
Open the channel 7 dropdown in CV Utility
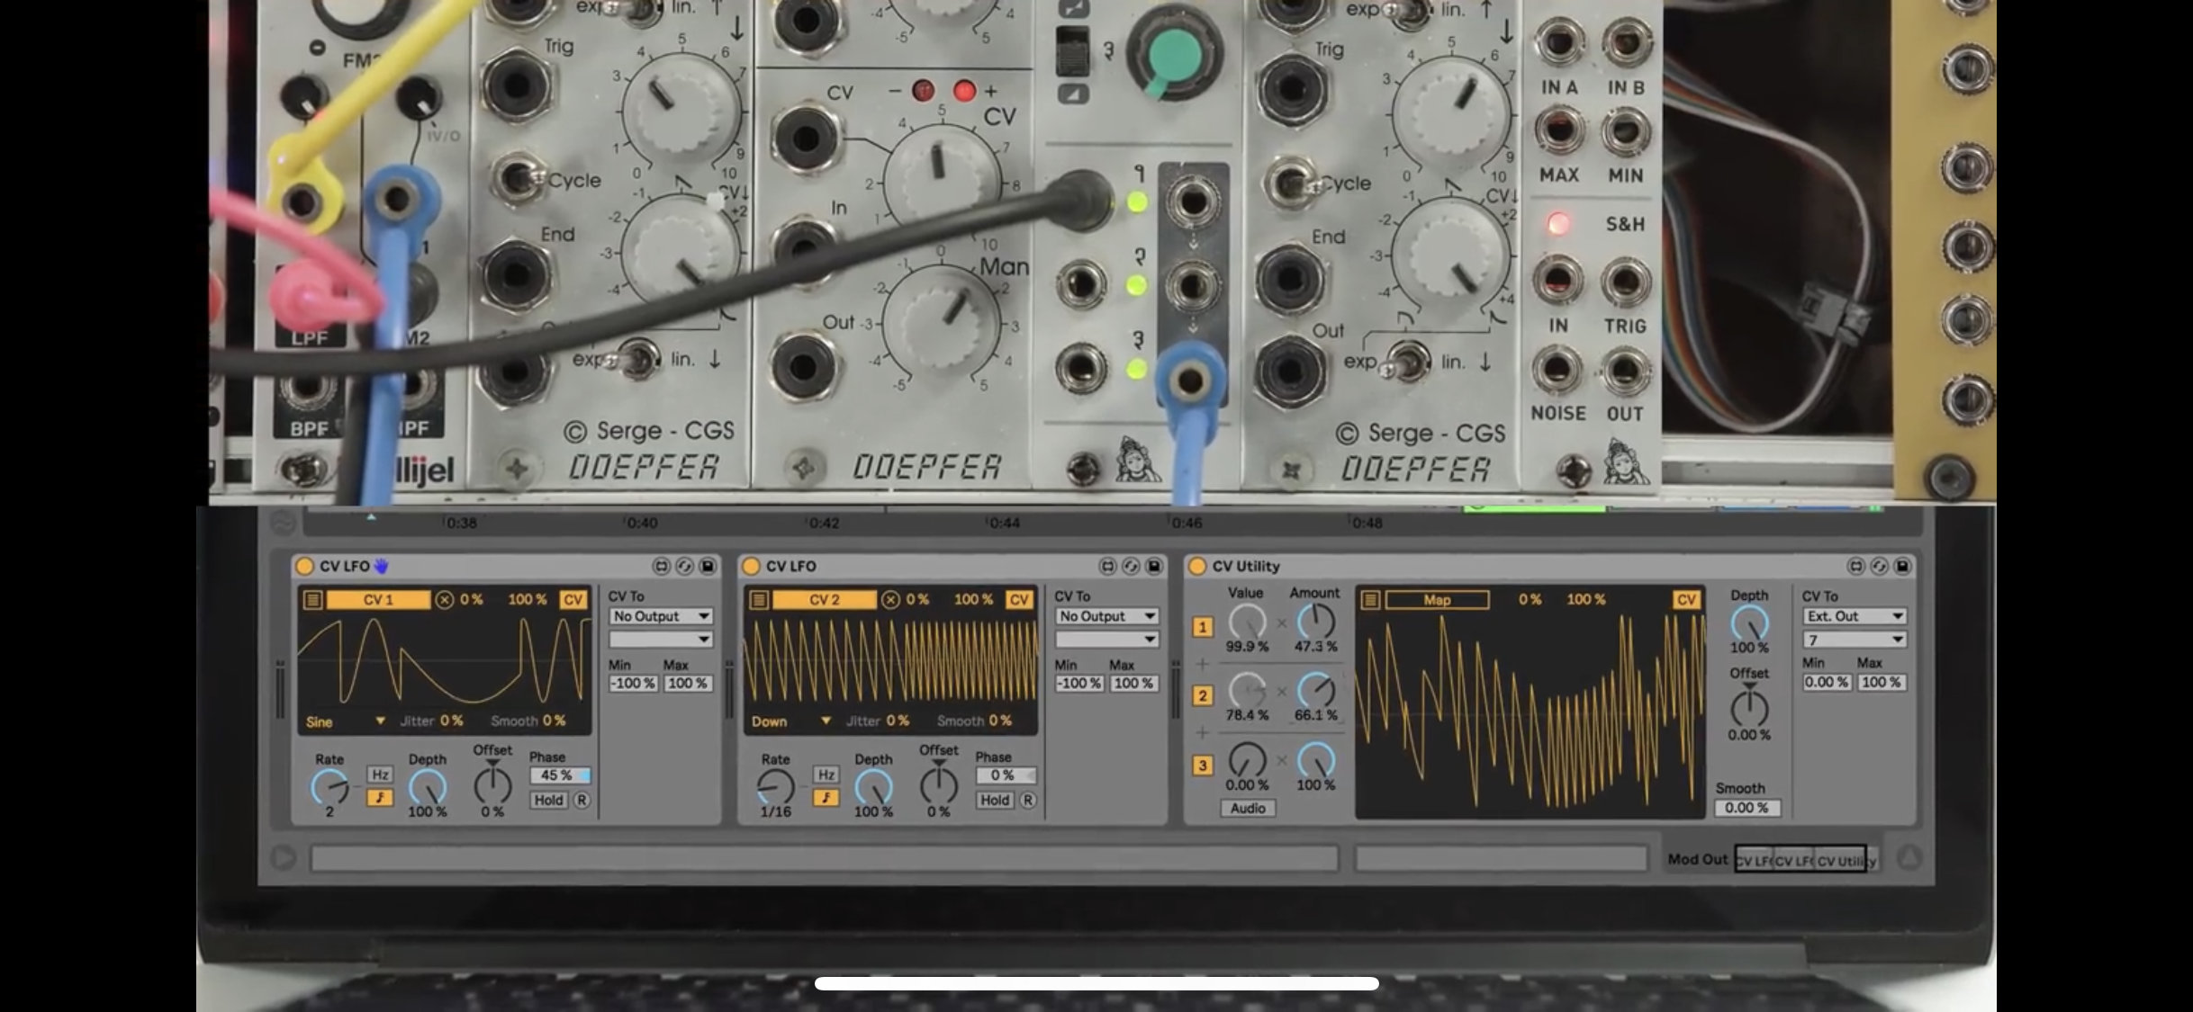click(x=1855, y=640)
